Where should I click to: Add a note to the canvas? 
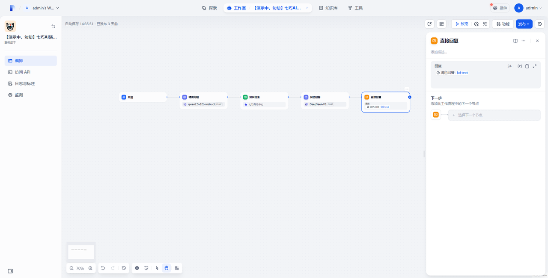click(x=146, y=268)
